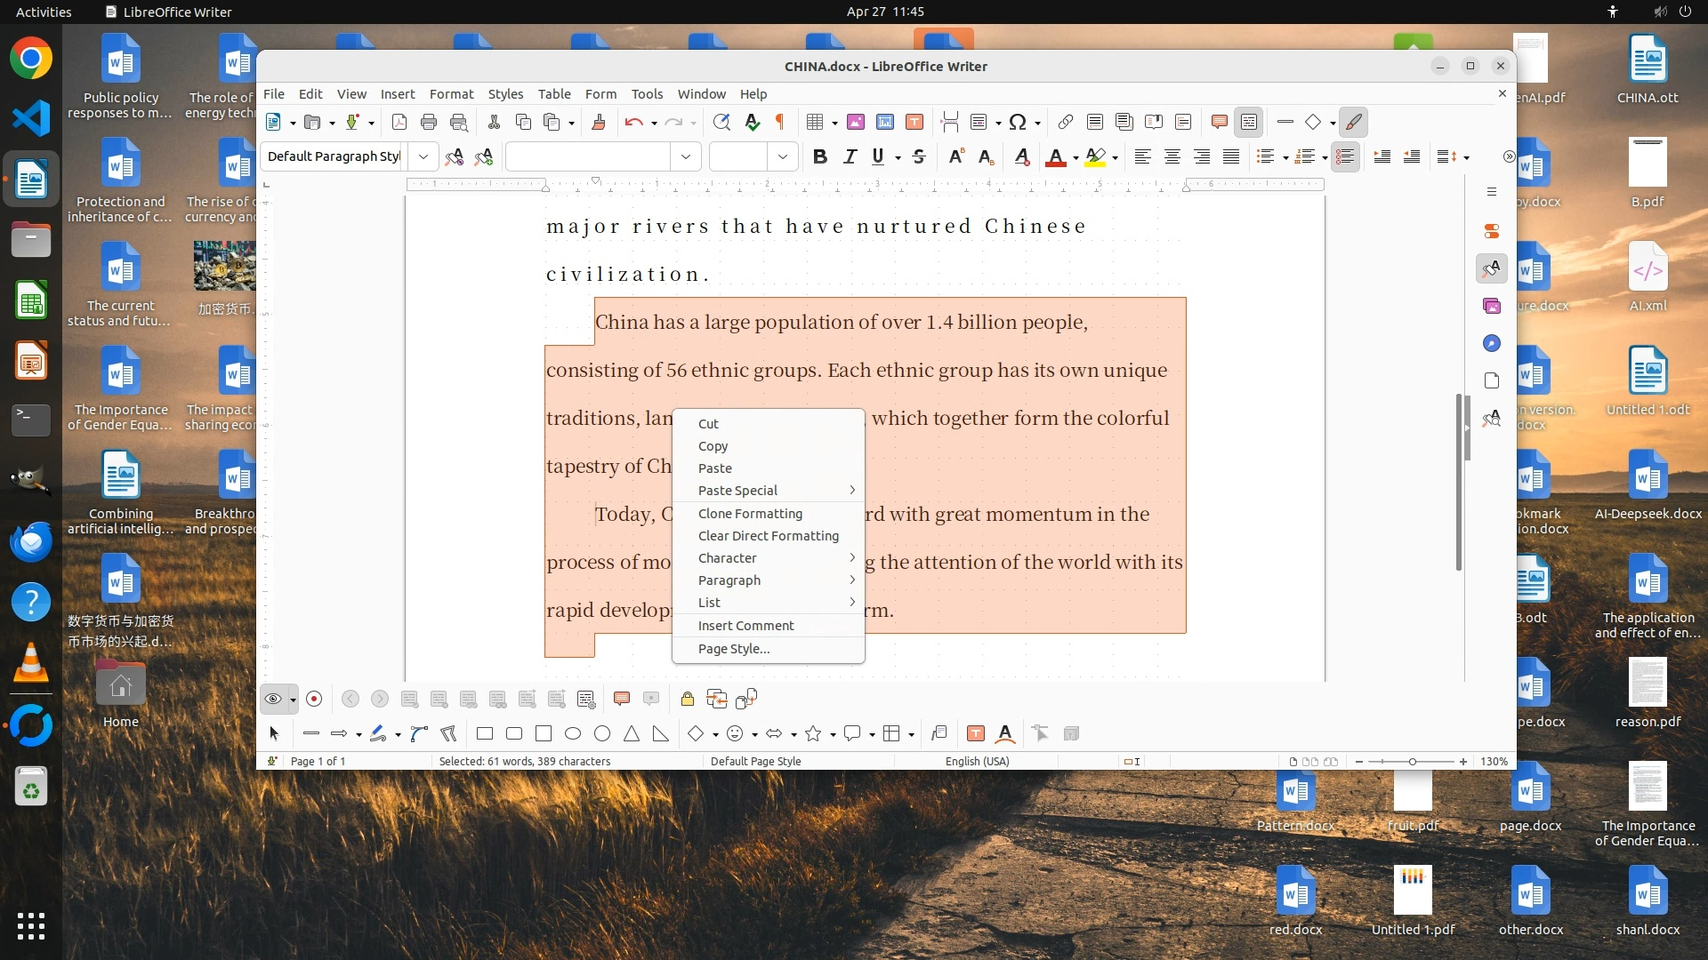The width and height of the screenshot is (1708, 960).
Task: Toggle Formatting Marks pilcrow button
Action: click(780, 123)
